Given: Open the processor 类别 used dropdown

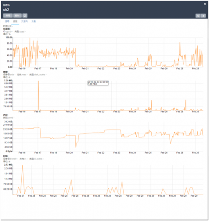Looking at the screenshot, I should click(x=20, y=31).
